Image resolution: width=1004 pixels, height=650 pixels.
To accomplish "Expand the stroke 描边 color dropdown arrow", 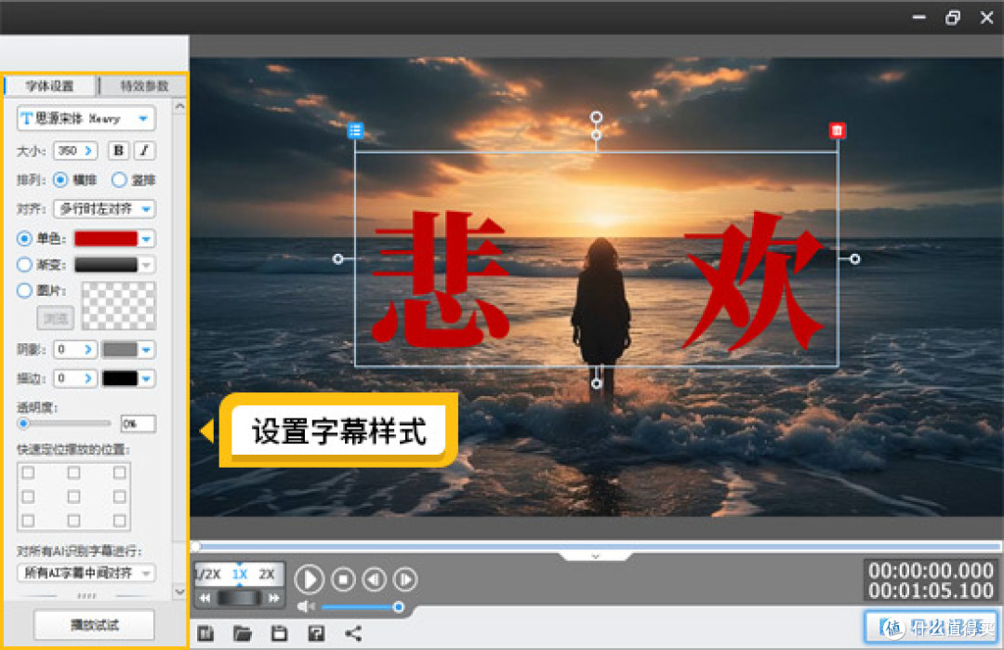I will [147, 378].
